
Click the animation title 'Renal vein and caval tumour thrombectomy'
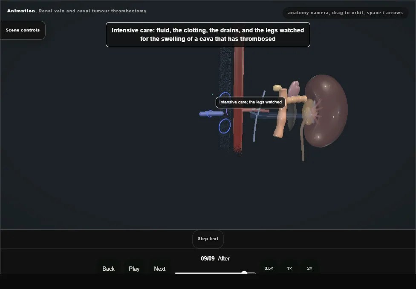[x=92, y=11]
